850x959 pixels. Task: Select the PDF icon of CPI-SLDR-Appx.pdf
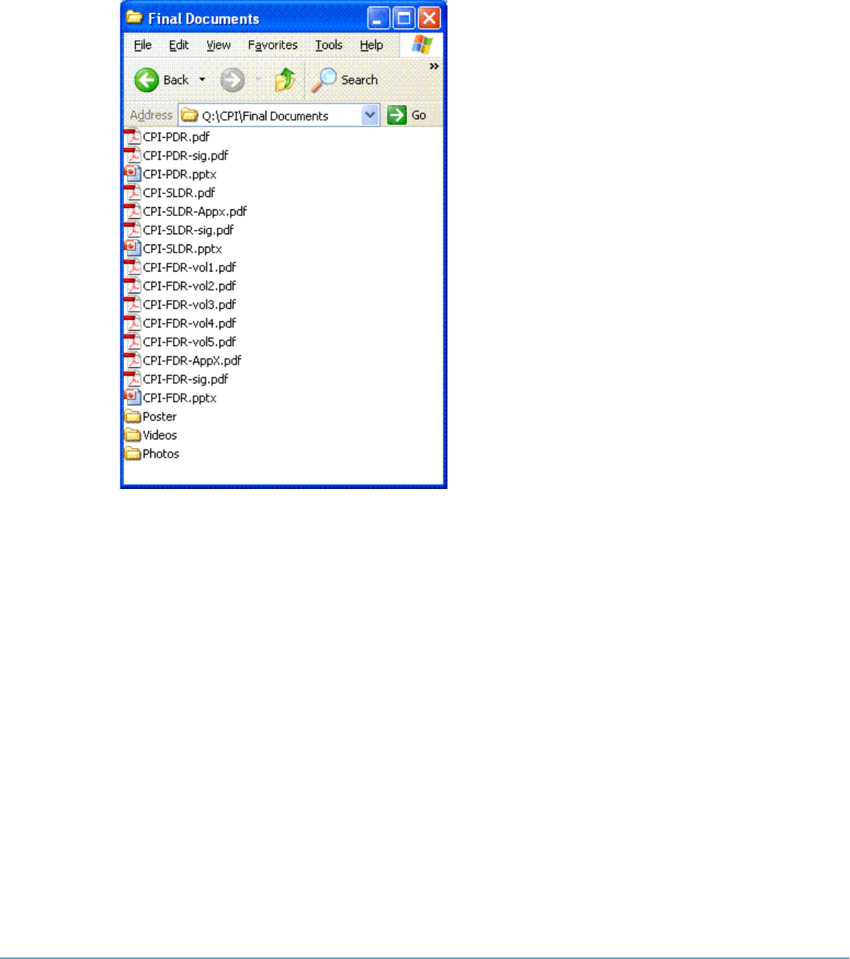[x=133, y=211]
